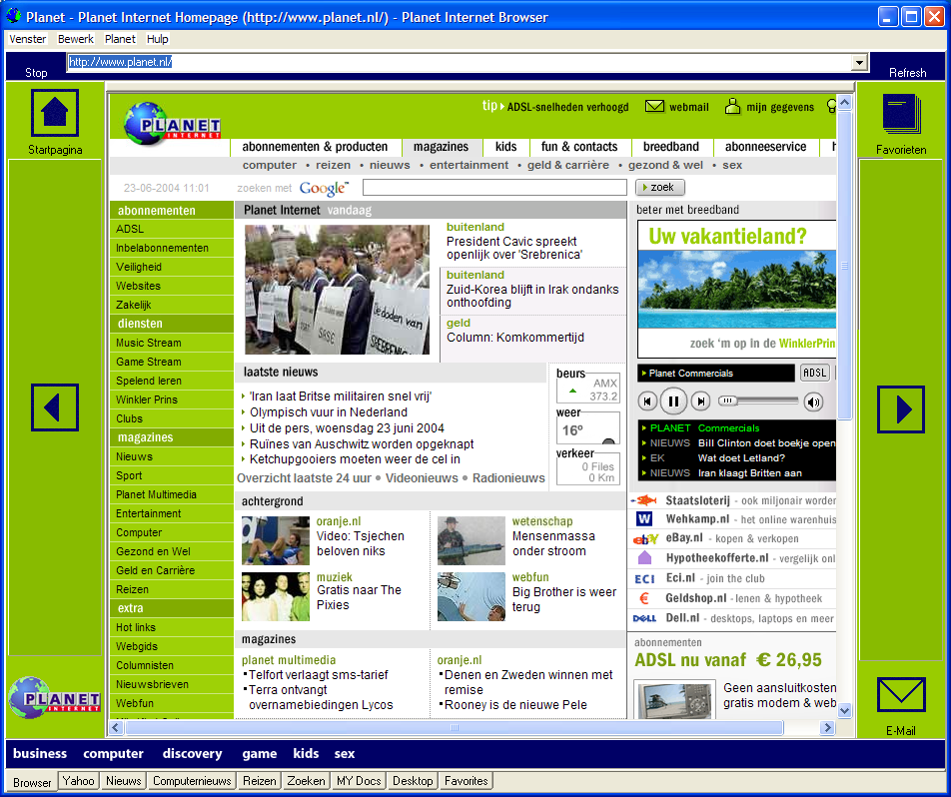Click the Refresh button
This screenshot has width=951, height=797.
(x=907, y=73)
